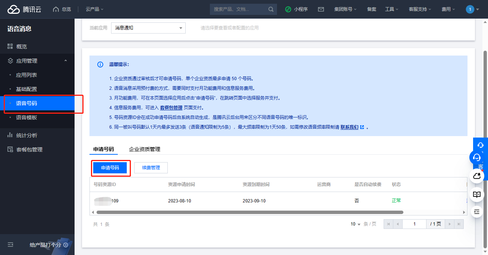Click the table horizontal scrollbar
Viewport: 488px width, 255px height.
(x=249, y=212)
